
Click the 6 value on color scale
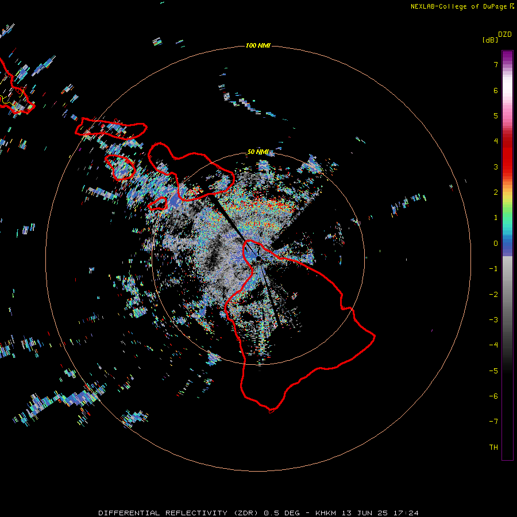(496, 90)
